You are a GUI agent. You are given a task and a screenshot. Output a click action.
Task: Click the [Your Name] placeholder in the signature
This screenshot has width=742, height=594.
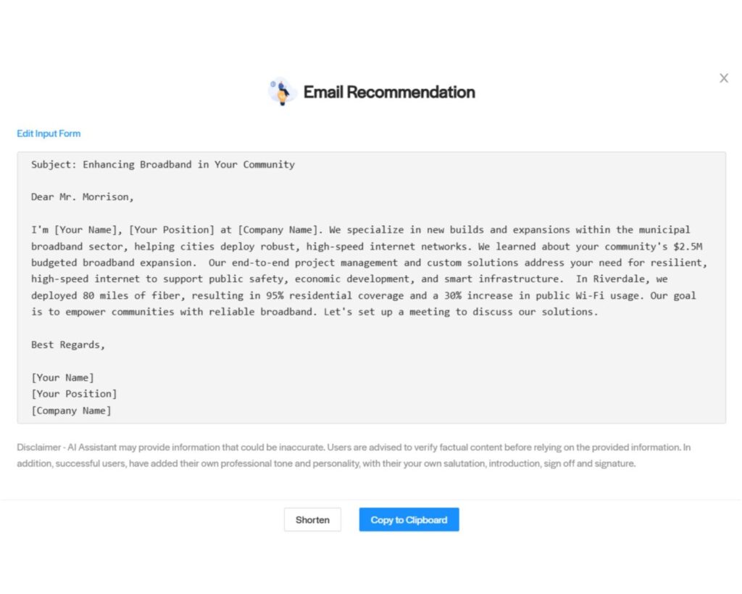pos(62,377)
